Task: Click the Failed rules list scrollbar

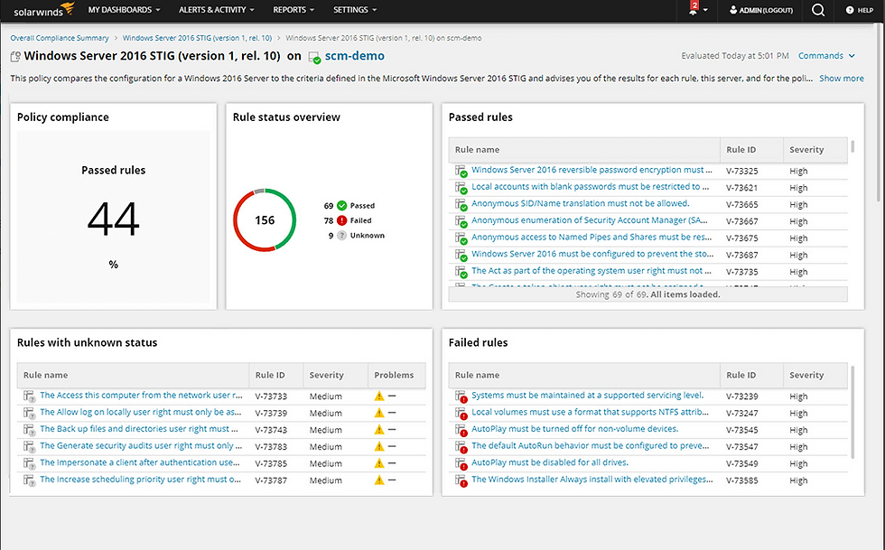Action: point(852,412)
